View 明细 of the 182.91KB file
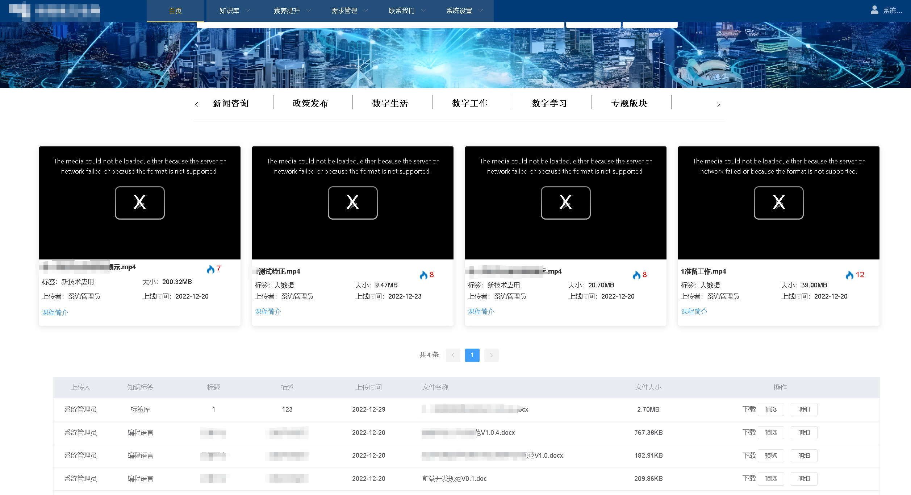The height and width of the screenshot is (495, 911). click(804, 456)
